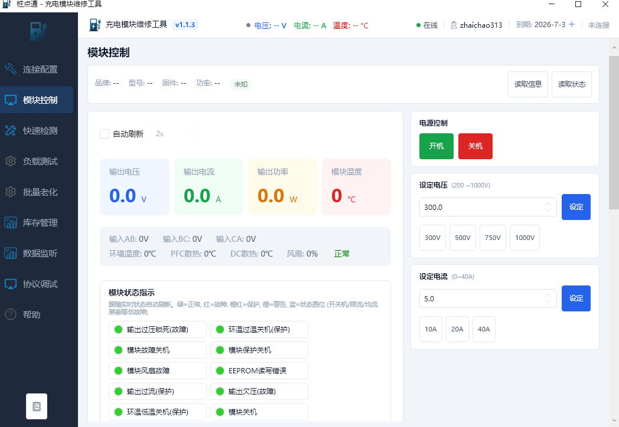The image size is (619, 427).
Task: Click 设定 button for current
Action: pos(576,298)
